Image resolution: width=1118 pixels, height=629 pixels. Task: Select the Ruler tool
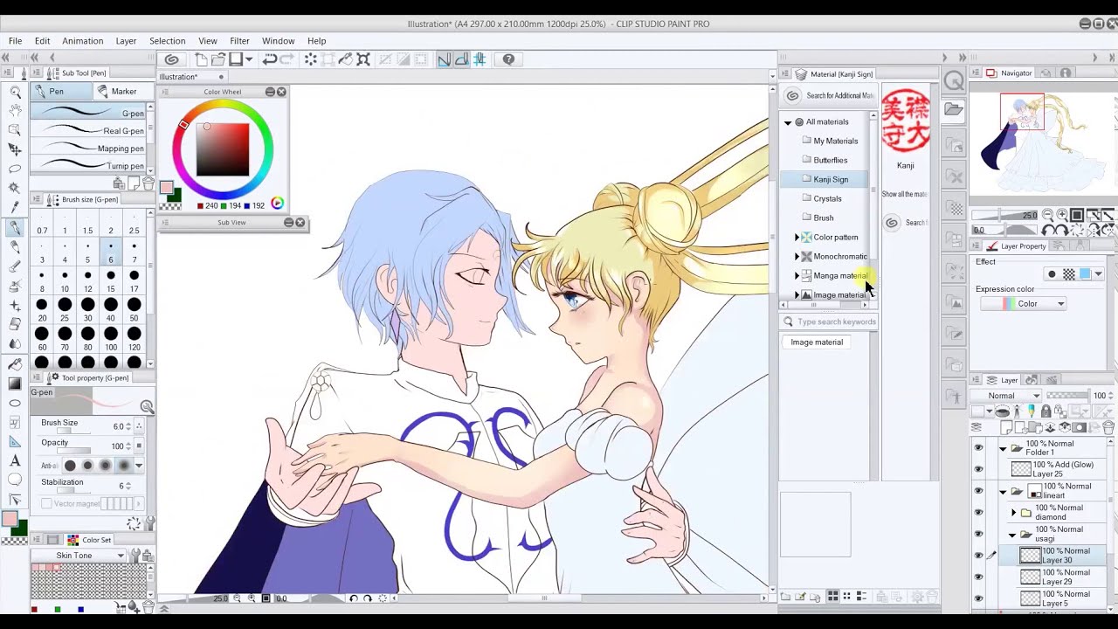click(15, 441)
